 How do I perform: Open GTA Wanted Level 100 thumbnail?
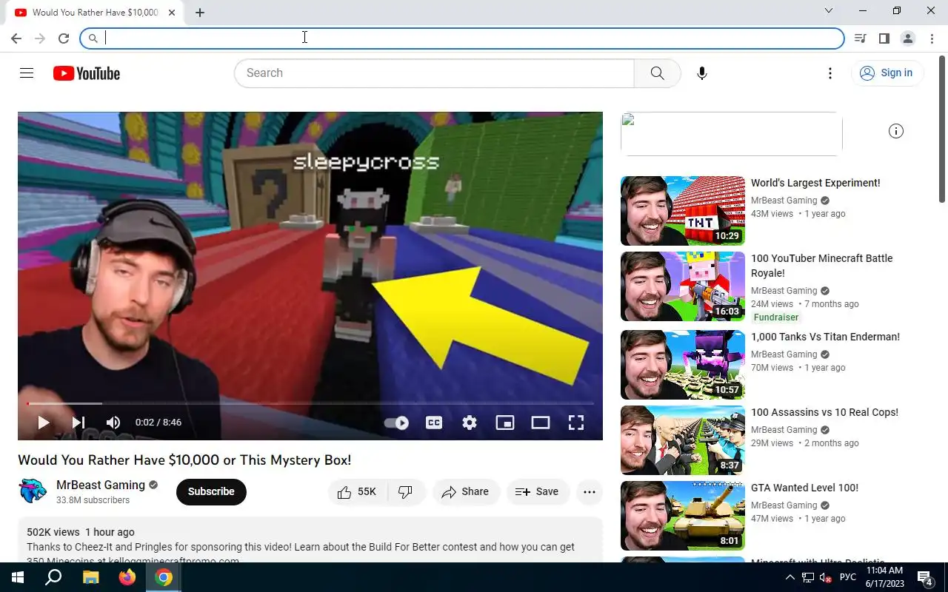(x=683, y=516)
